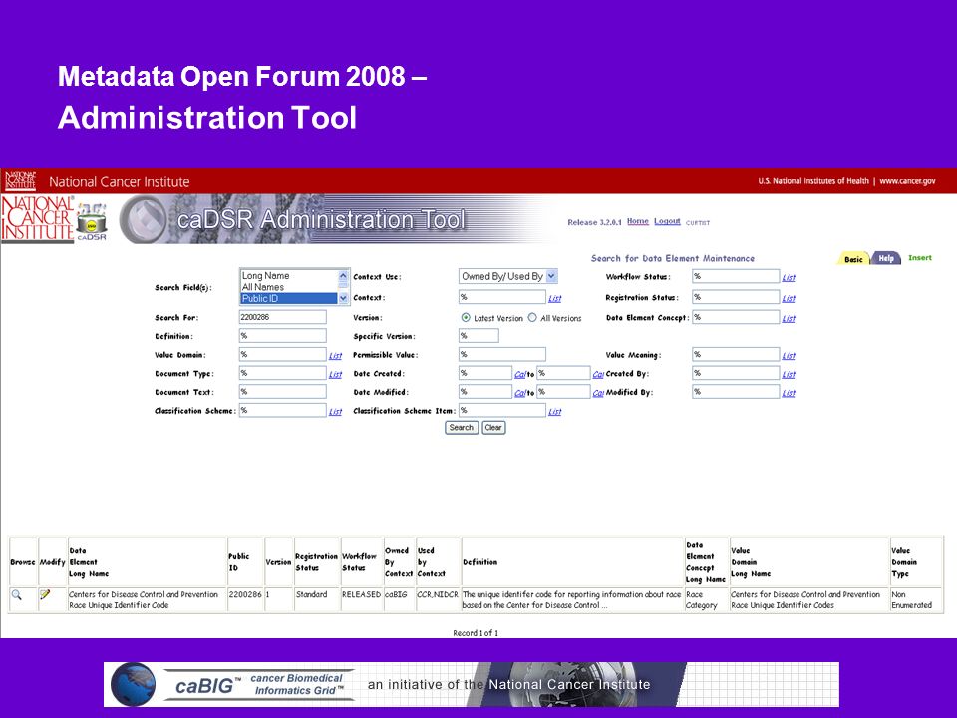Click the Clear button
This screenshot has width=957, height=718.
point(493,428)
